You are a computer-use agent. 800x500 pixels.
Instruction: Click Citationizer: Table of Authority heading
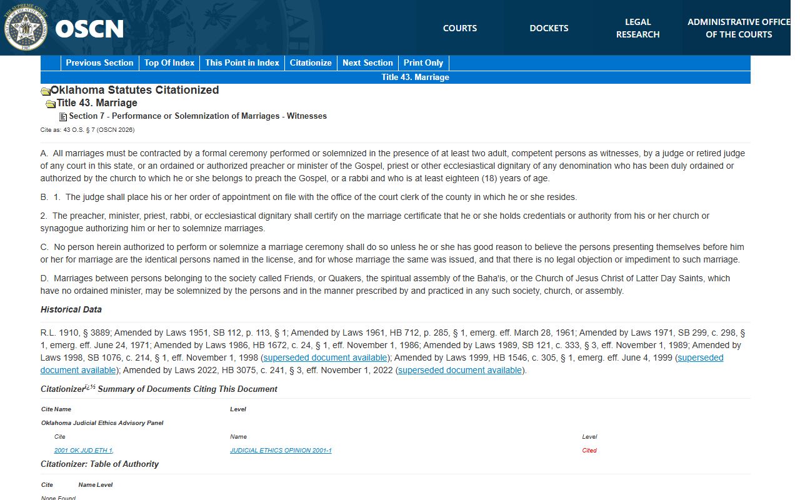(99, 464)
